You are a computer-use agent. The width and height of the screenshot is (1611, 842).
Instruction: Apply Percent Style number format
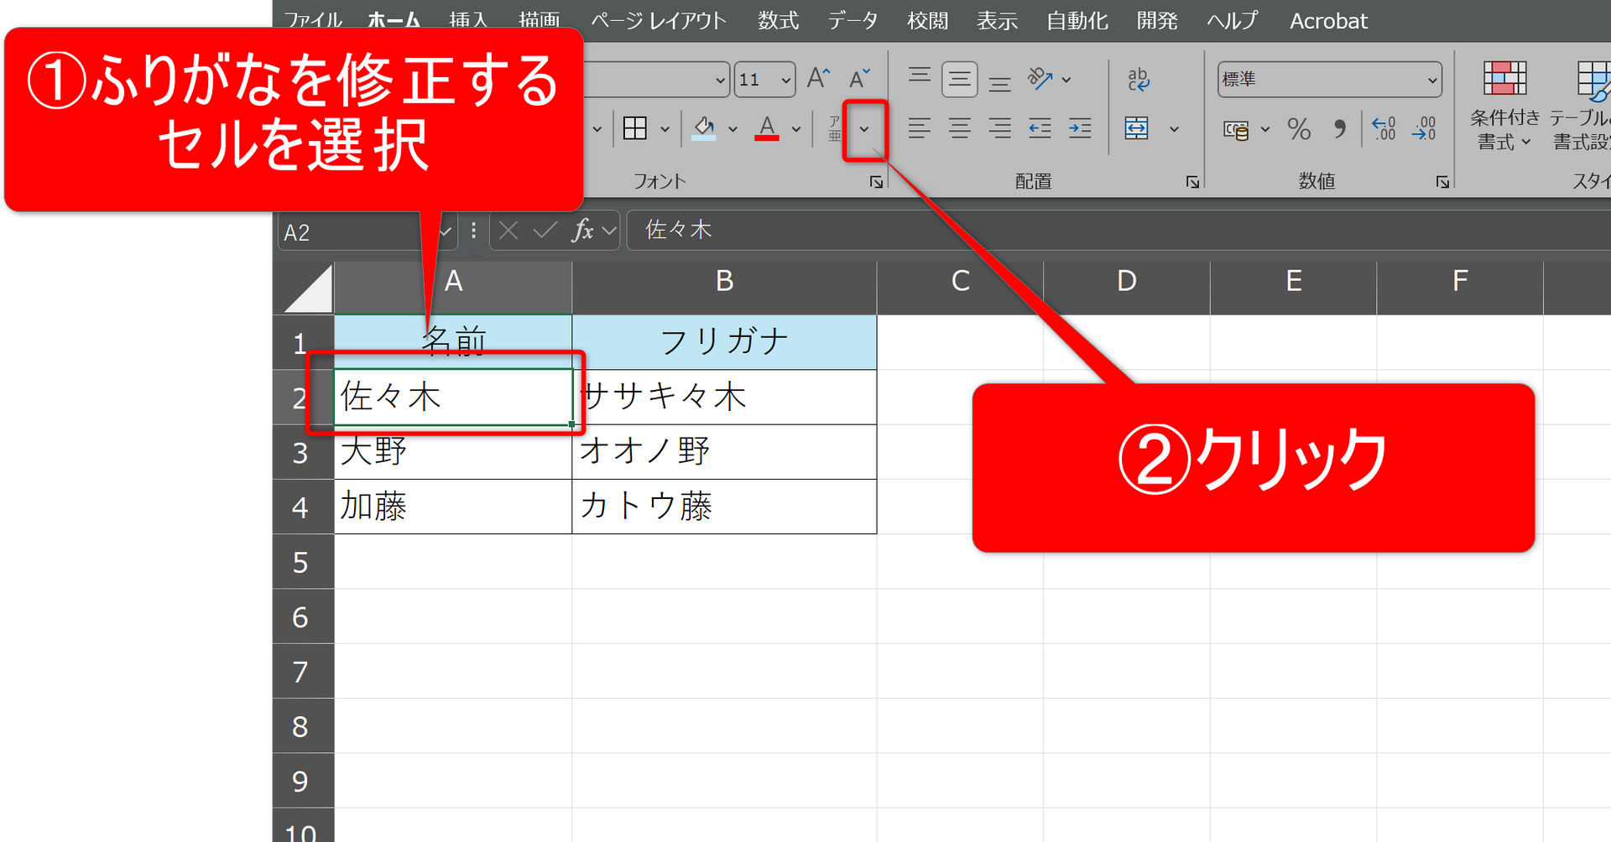click(1299, 128)
